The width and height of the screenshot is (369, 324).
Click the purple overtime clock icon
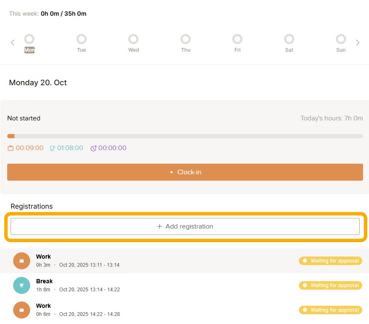(x=93, y=148)
